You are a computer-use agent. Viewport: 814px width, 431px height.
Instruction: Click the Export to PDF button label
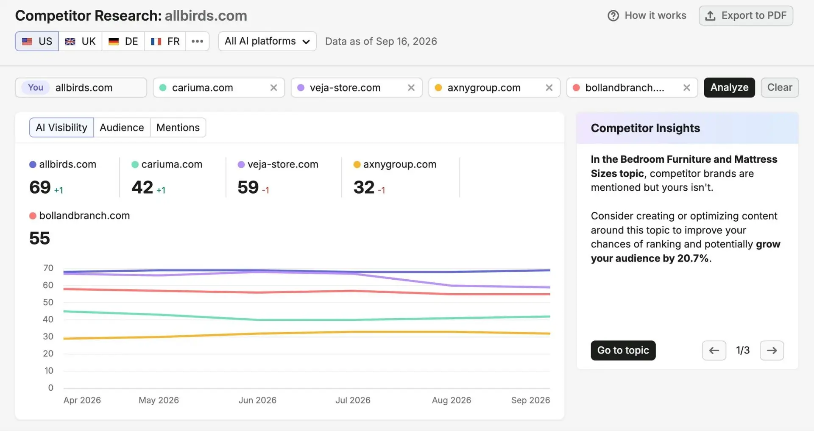point(754,16)
